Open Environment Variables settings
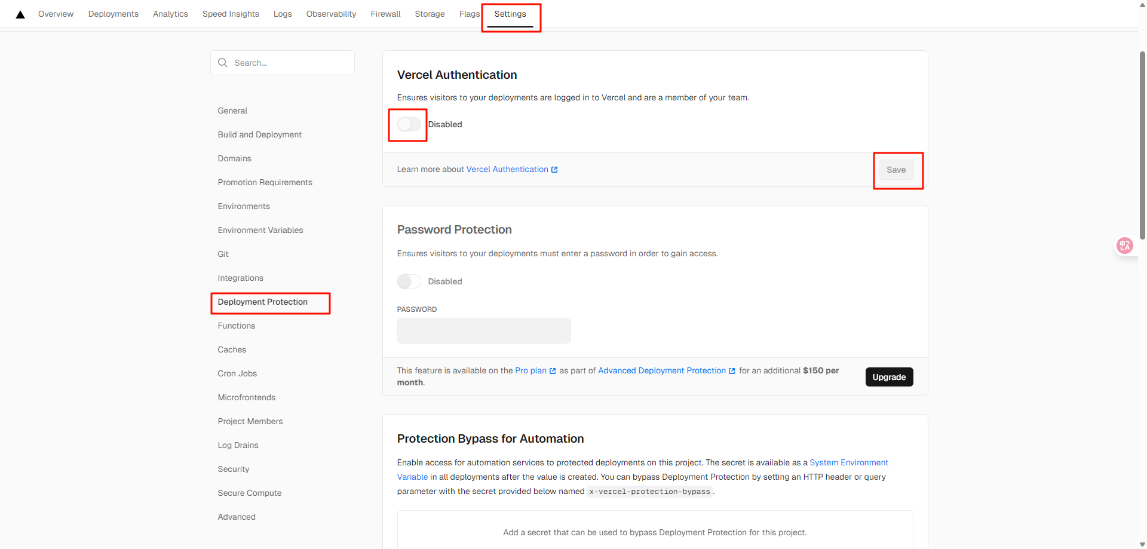1147x549 pixels. 260,230
